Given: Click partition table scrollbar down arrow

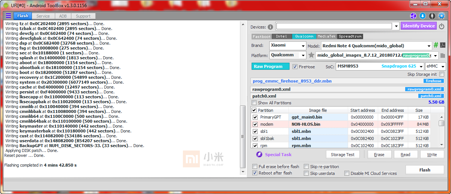Looking at the screenshot, I should point(442,145).
